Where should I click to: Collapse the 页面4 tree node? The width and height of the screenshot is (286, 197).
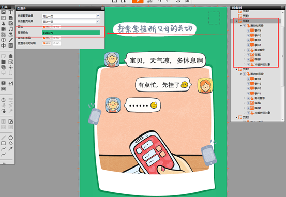236,21
